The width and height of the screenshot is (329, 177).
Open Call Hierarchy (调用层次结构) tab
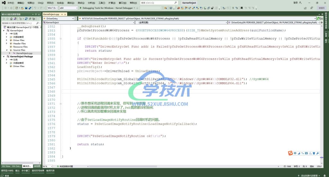(x=7, y=171)
